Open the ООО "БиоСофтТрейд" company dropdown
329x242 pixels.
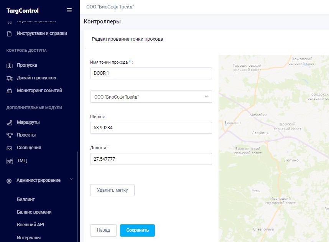[151, 97]
